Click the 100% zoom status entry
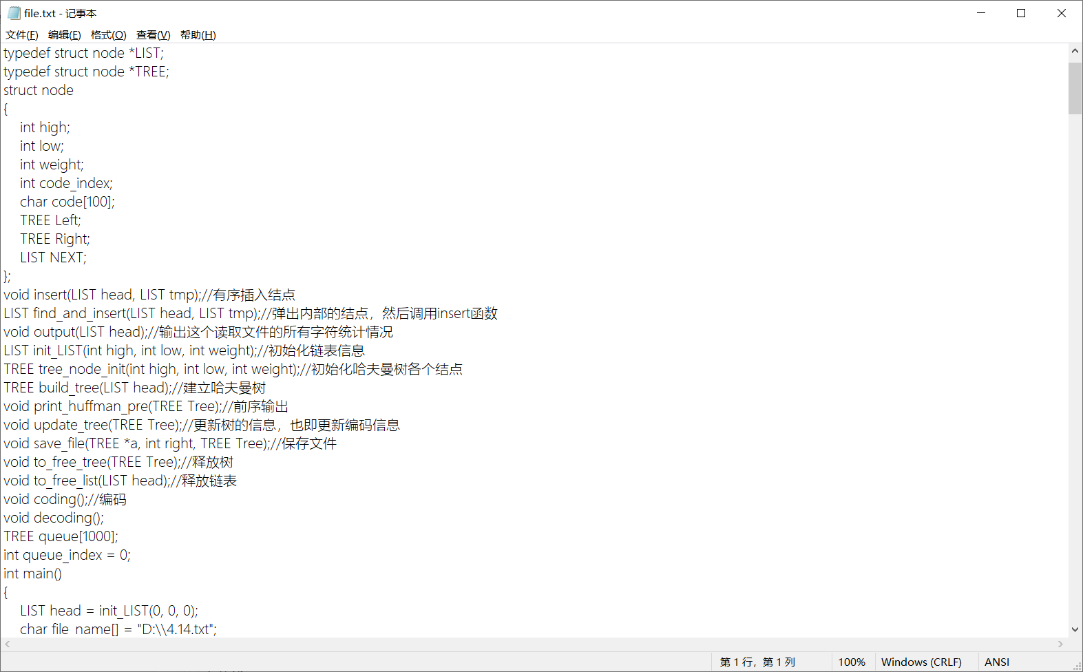The width and height of the screenshot is (1083, 672). 852,662
